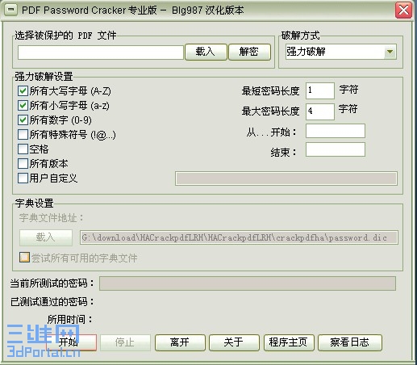The image size is (417, 365).
Task: Enable the 空格 space checkbox
Action: (x=23, y=149)
